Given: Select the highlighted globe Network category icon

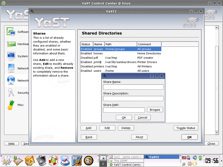Looking at the screenshot, I should 11,80.
